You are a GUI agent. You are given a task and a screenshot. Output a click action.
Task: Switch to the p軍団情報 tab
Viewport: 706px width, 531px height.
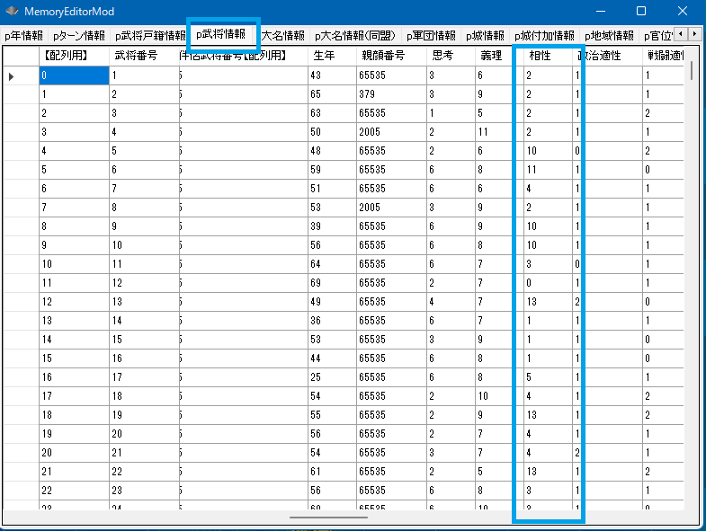tap(431, 36)
